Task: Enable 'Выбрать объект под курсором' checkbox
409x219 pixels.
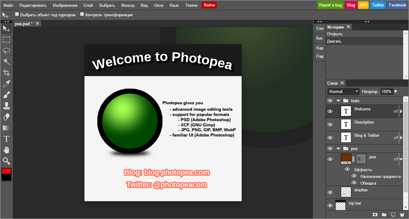Action: click(x=17, y=14)
